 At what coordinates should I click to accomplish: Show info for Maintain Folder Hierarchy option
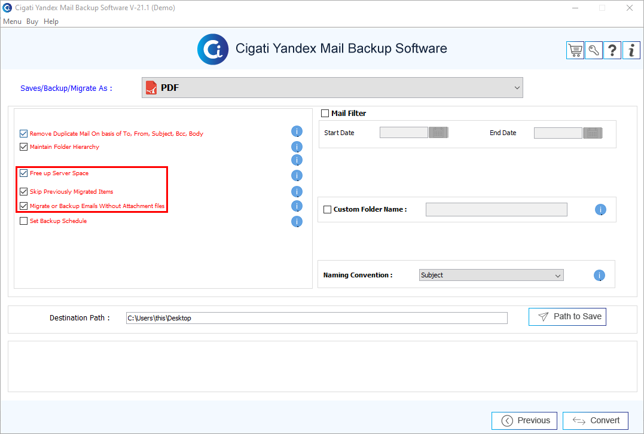tap(297, 146)
